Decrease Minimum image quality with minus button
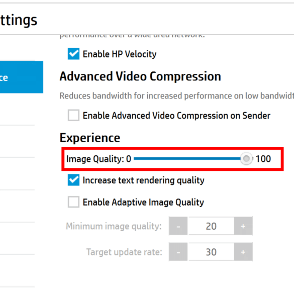Image resolution: width=294 pixels, height=294 pixels. click(x=178, y=226)
